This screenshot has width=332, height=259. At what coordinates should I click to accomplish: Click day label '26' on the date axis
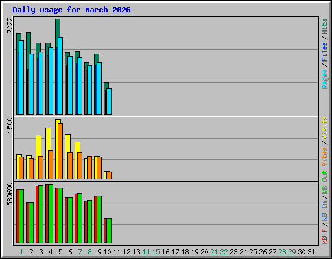tap(263, 252)
